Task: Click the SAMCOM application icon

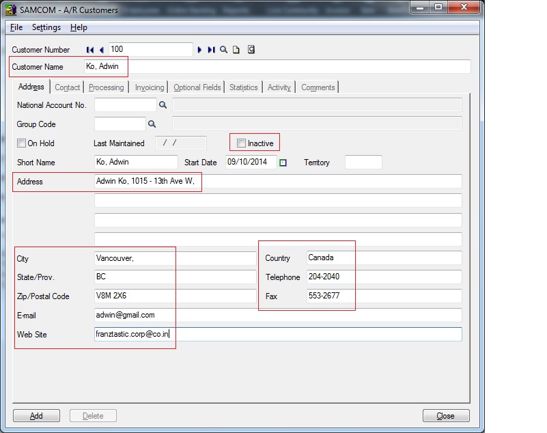Action: pyautogui.click(x=11, y=10)
